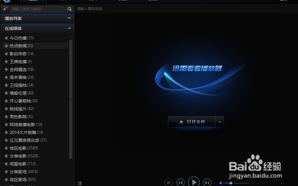Select 分类剧场 (2416) row
The width and height of the screenshot is (298, 186).
coord(35,172)
